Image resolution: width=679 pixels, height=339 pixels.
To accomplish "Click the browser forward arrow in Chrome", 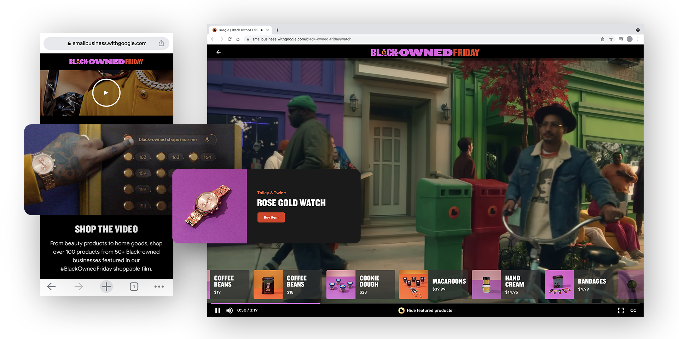I will (221, 39).
